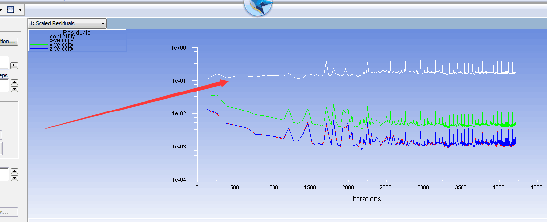Click the steps number input field

4,86
